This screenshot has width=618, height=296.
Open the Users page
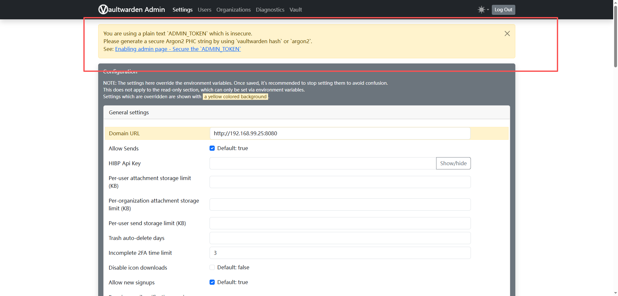click(x=204, y=10)
